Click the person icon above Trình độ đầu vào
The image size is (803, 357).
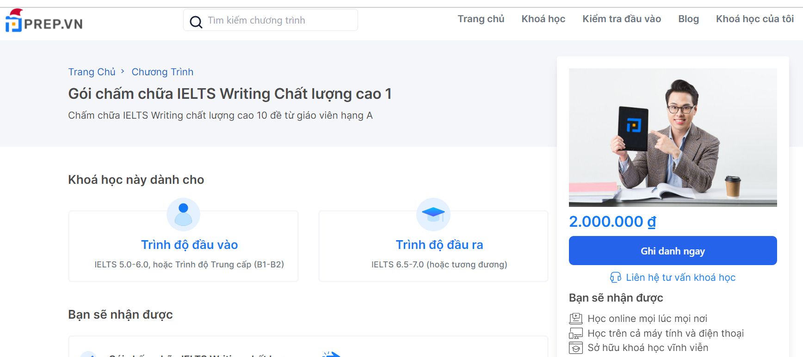click(183, 214)
